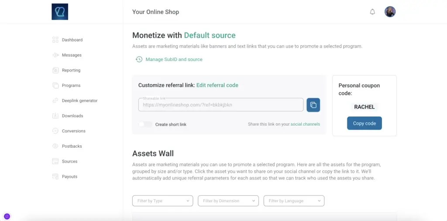Click the Messages megaphone icon
Screen dimensions: 447x221
click(x=55, y=55)
